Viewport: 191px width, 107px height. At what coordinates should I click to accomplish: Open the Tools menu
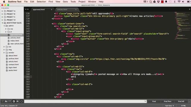(x=73, y=2)
